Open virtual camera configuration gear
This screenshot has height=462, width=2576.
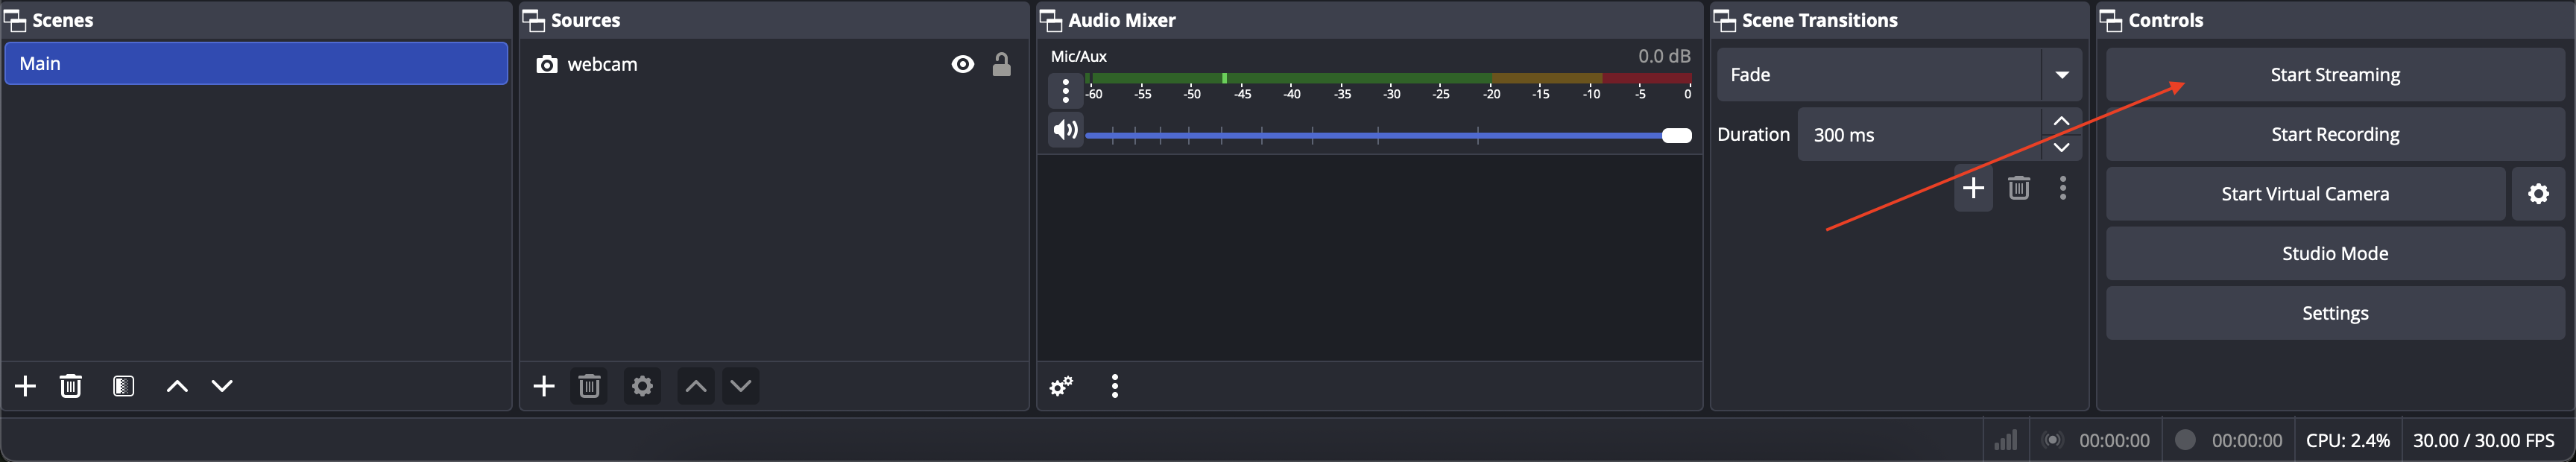click(x=2538, y=194)
